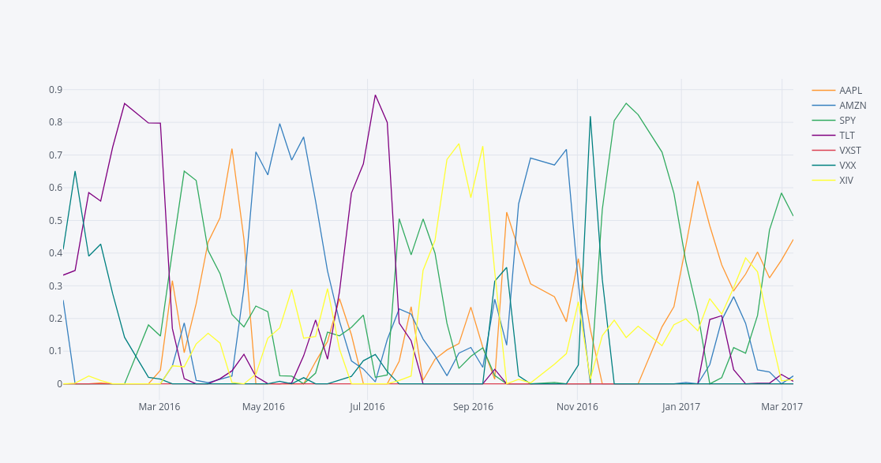
Task: Click the yellow line swatch beside XIV
Action: 823,181
